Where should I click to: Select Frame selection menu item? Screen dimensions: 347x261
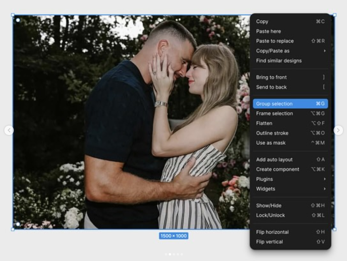tap(290, 114)
